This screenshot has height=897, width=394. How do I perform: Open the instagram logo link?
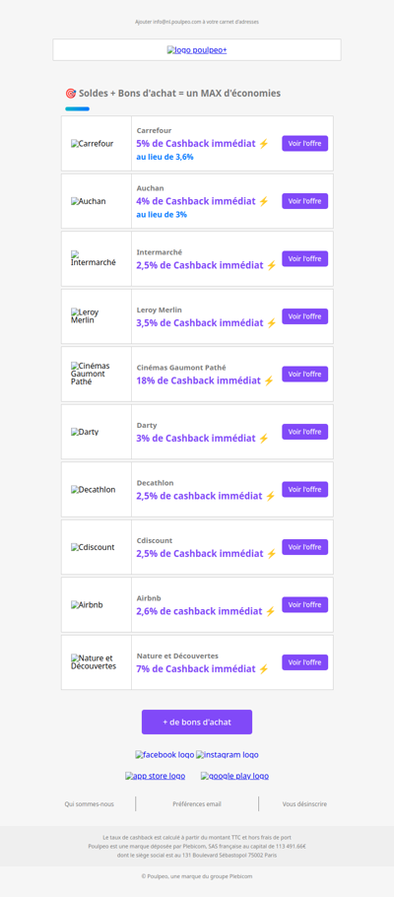[227, 754]
